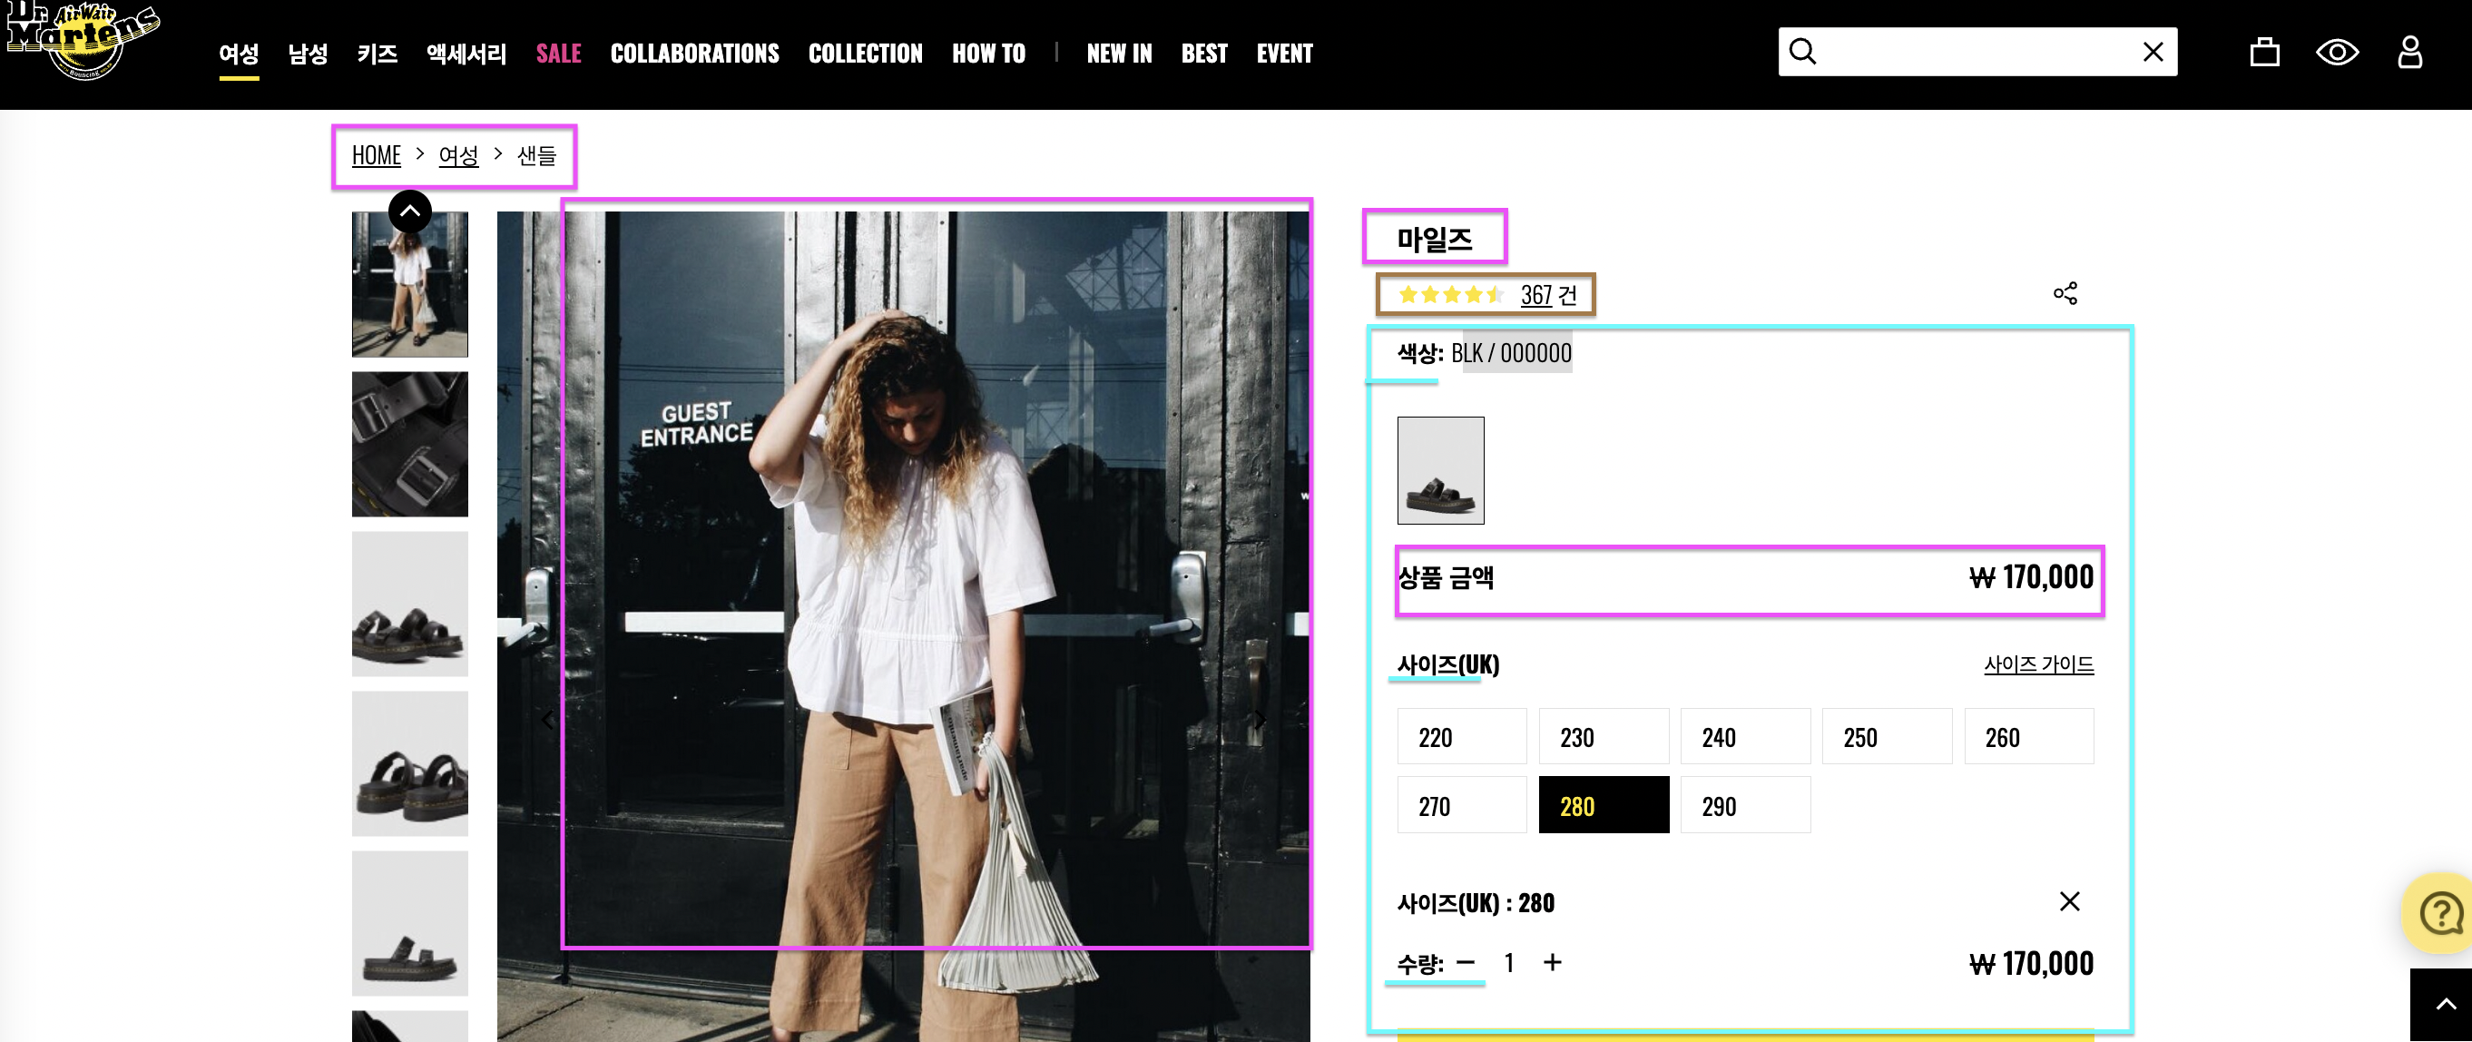Click the share icon beside reviews
Screen dimensions: 2472x1042
click(2065, 293)
